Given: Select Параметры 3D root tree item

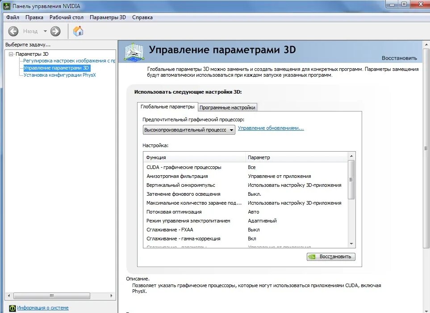Looking at the screenshot, I should point(32,54).
